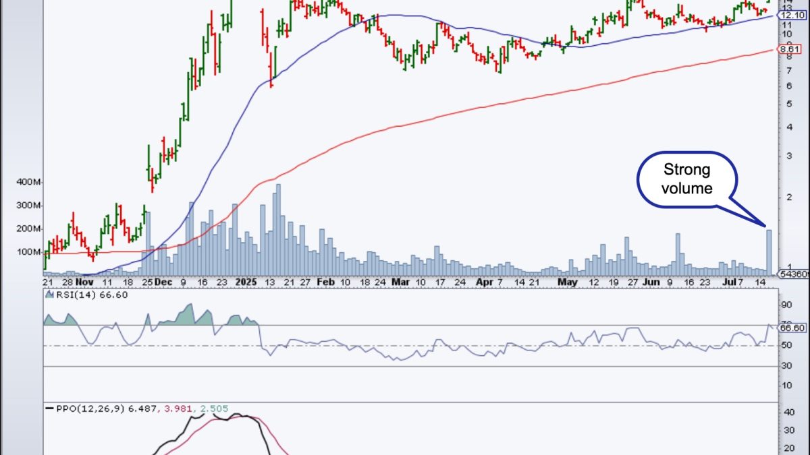This screenshot has width=810, height=455.
Task: Click the May label on date axis
Action: tap(568, 282)
